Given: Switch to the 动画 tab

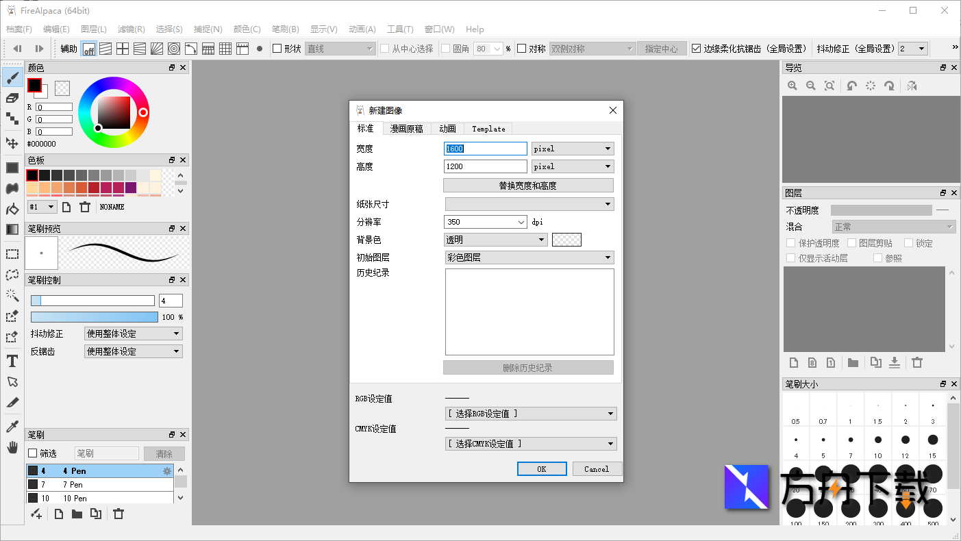Looking at the screenshot, I should pos(447,129).
